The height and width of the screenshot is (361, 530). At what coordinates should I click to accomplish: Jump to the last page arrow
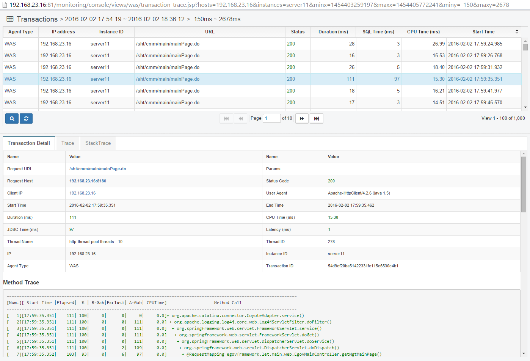pyautogui.click(x=317, y=118)
